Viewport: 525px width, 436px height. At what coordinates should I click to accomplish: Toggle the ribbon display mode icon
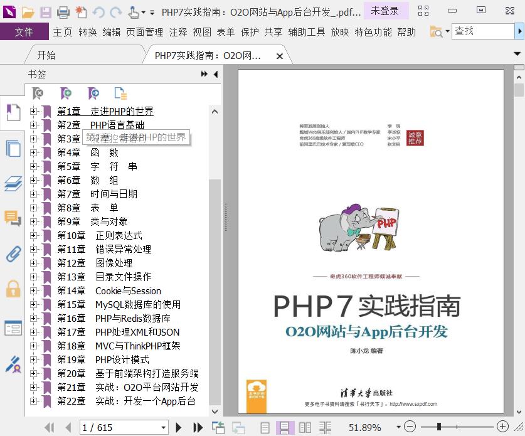click(x=423, y=11)
